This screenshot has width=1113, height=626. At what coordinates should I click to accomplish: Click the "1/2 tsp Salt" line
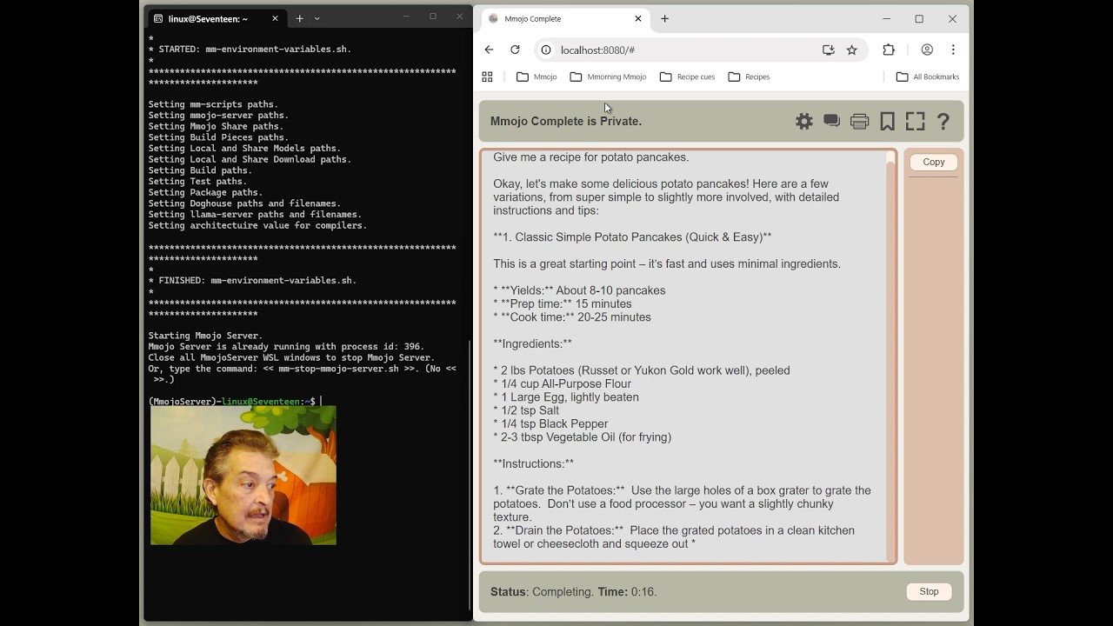[526, 411]
